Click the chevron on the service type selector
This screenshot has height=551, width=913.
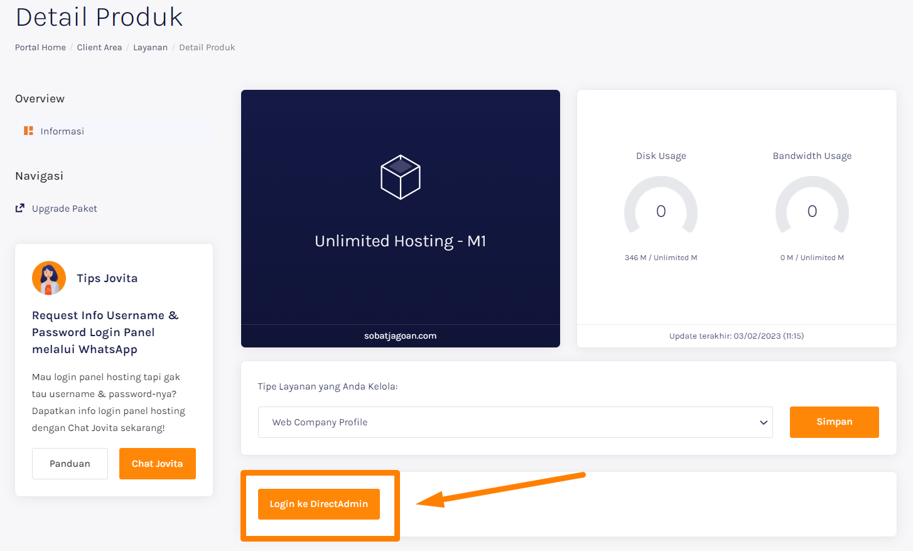click(x=763, y=422)
